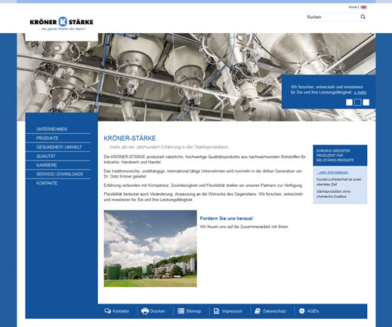
Task: Click the Datenschutz book icon
Action: click(x=258, y=311)
